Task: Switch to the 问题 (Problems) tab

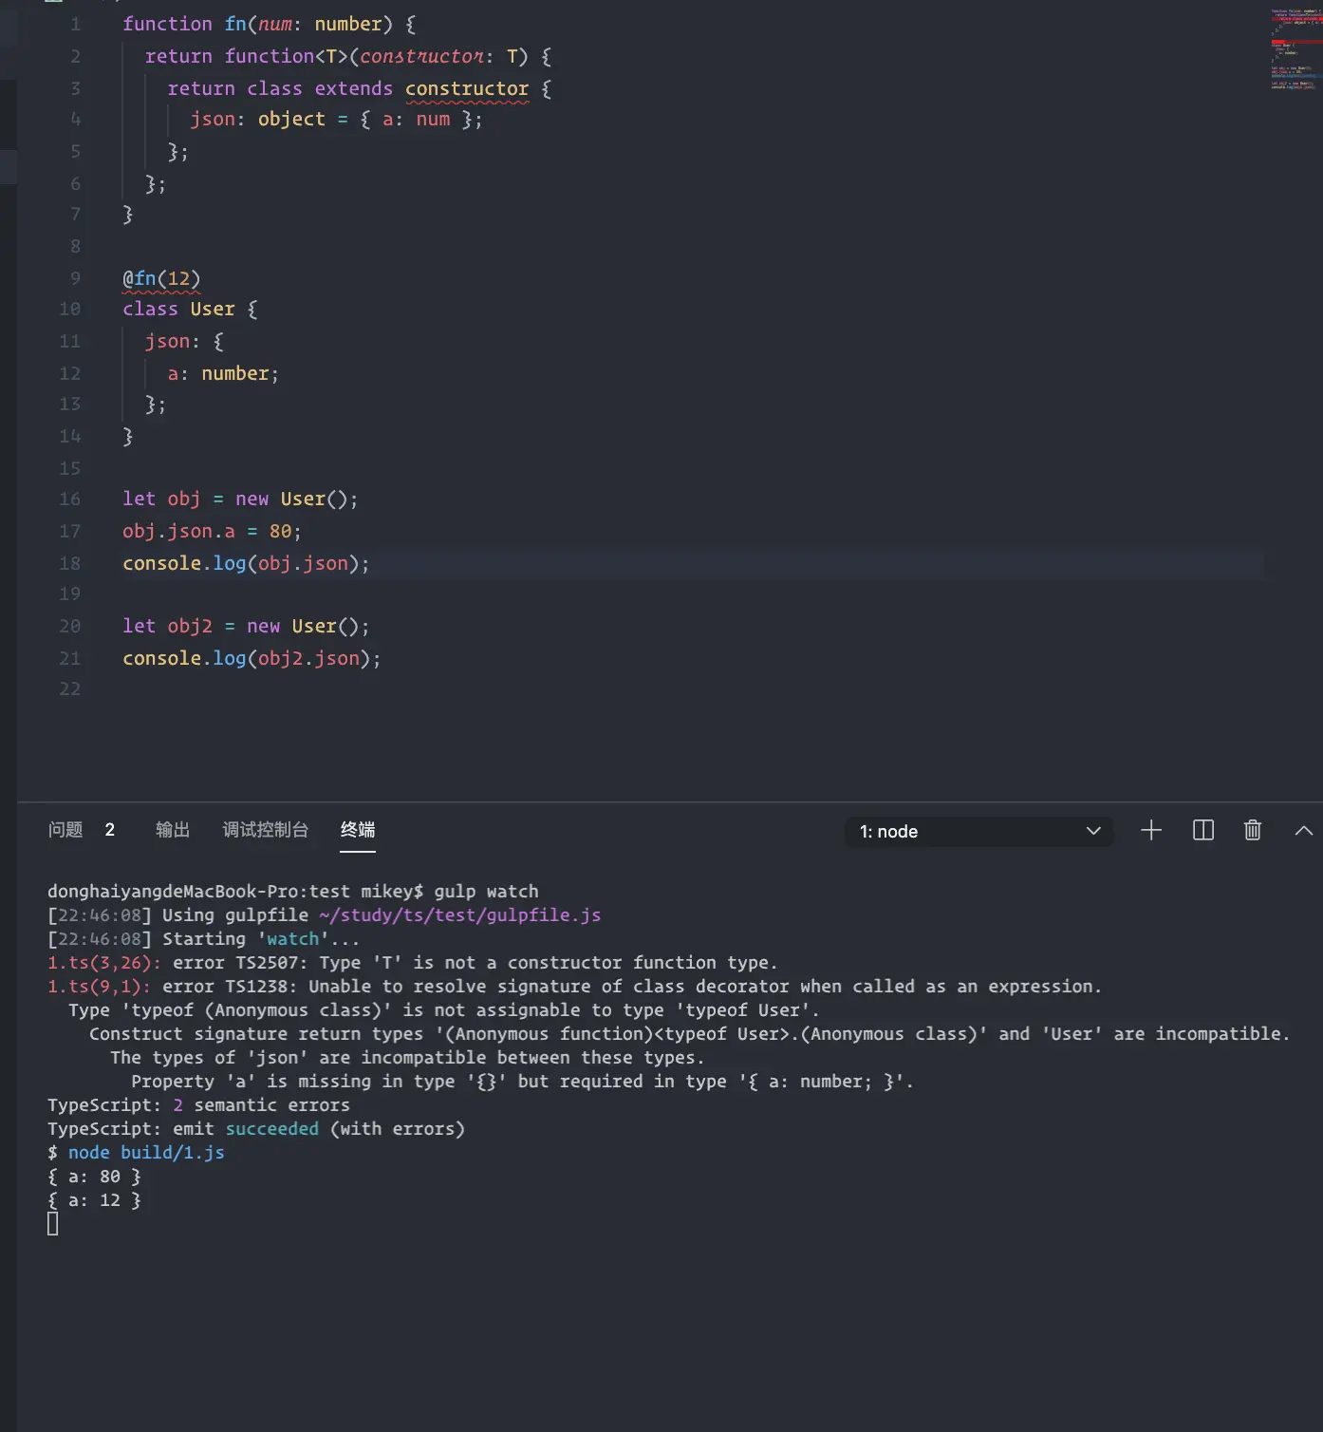Action: click(x=65, y=830)
